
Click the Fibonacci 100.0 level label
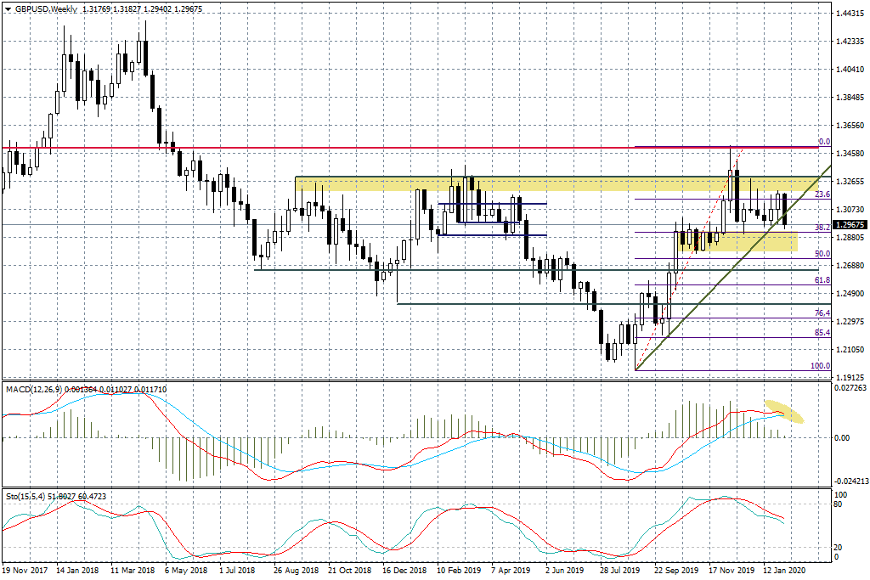point(820,366)
